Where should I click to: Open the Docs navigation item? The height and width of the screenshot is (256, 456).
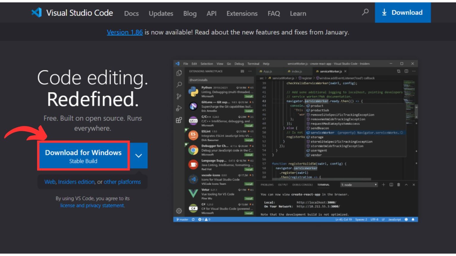(131, 14)
